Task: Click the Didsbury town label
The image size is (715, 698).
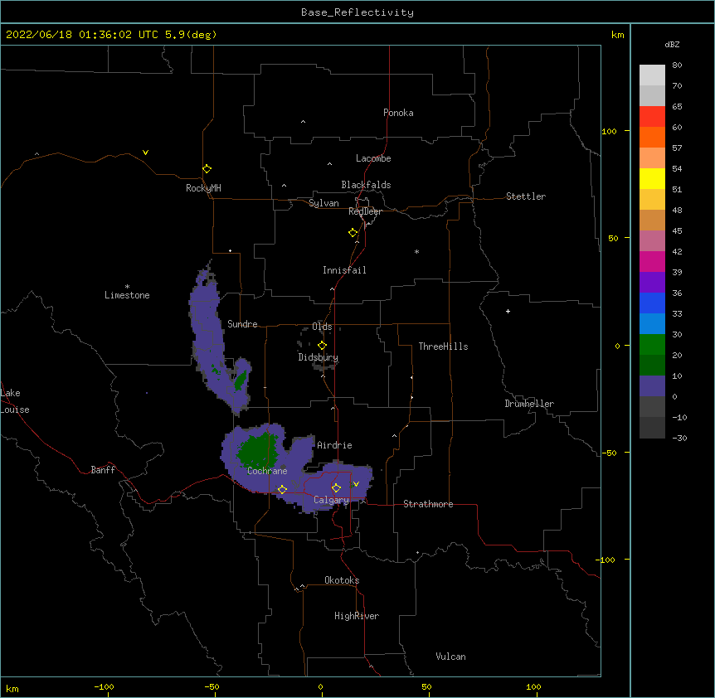Action: (x=319, y=357)
